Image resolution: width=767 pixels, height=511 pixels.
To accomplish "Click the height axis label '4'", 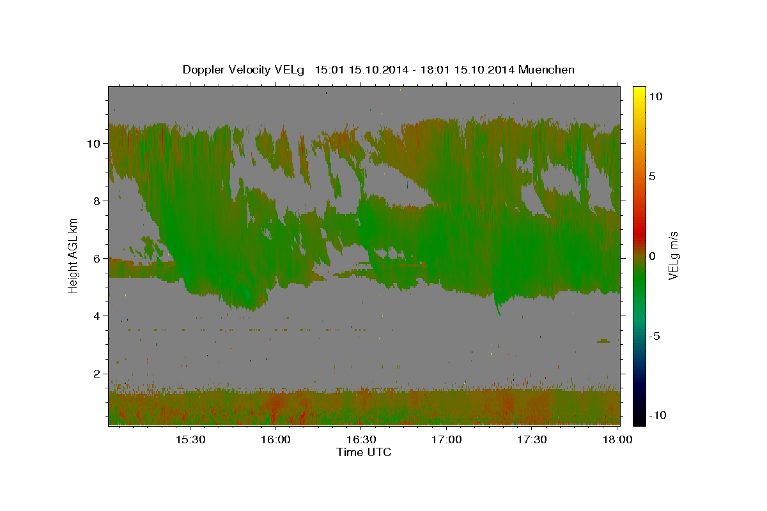I will click(96, 316).
